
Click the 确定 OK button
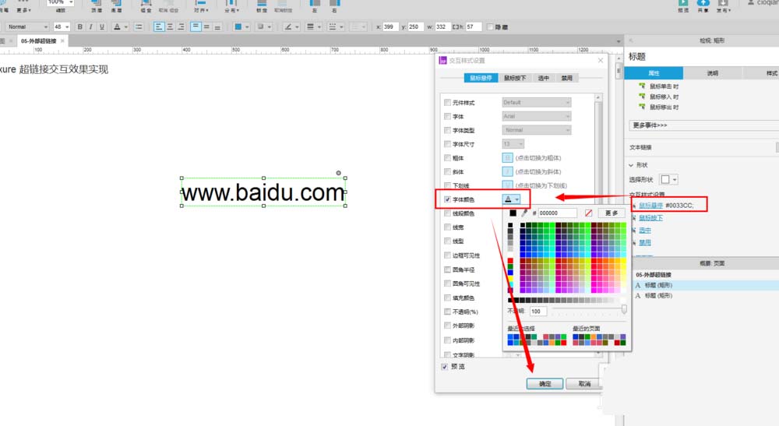(x=545, y=384)
